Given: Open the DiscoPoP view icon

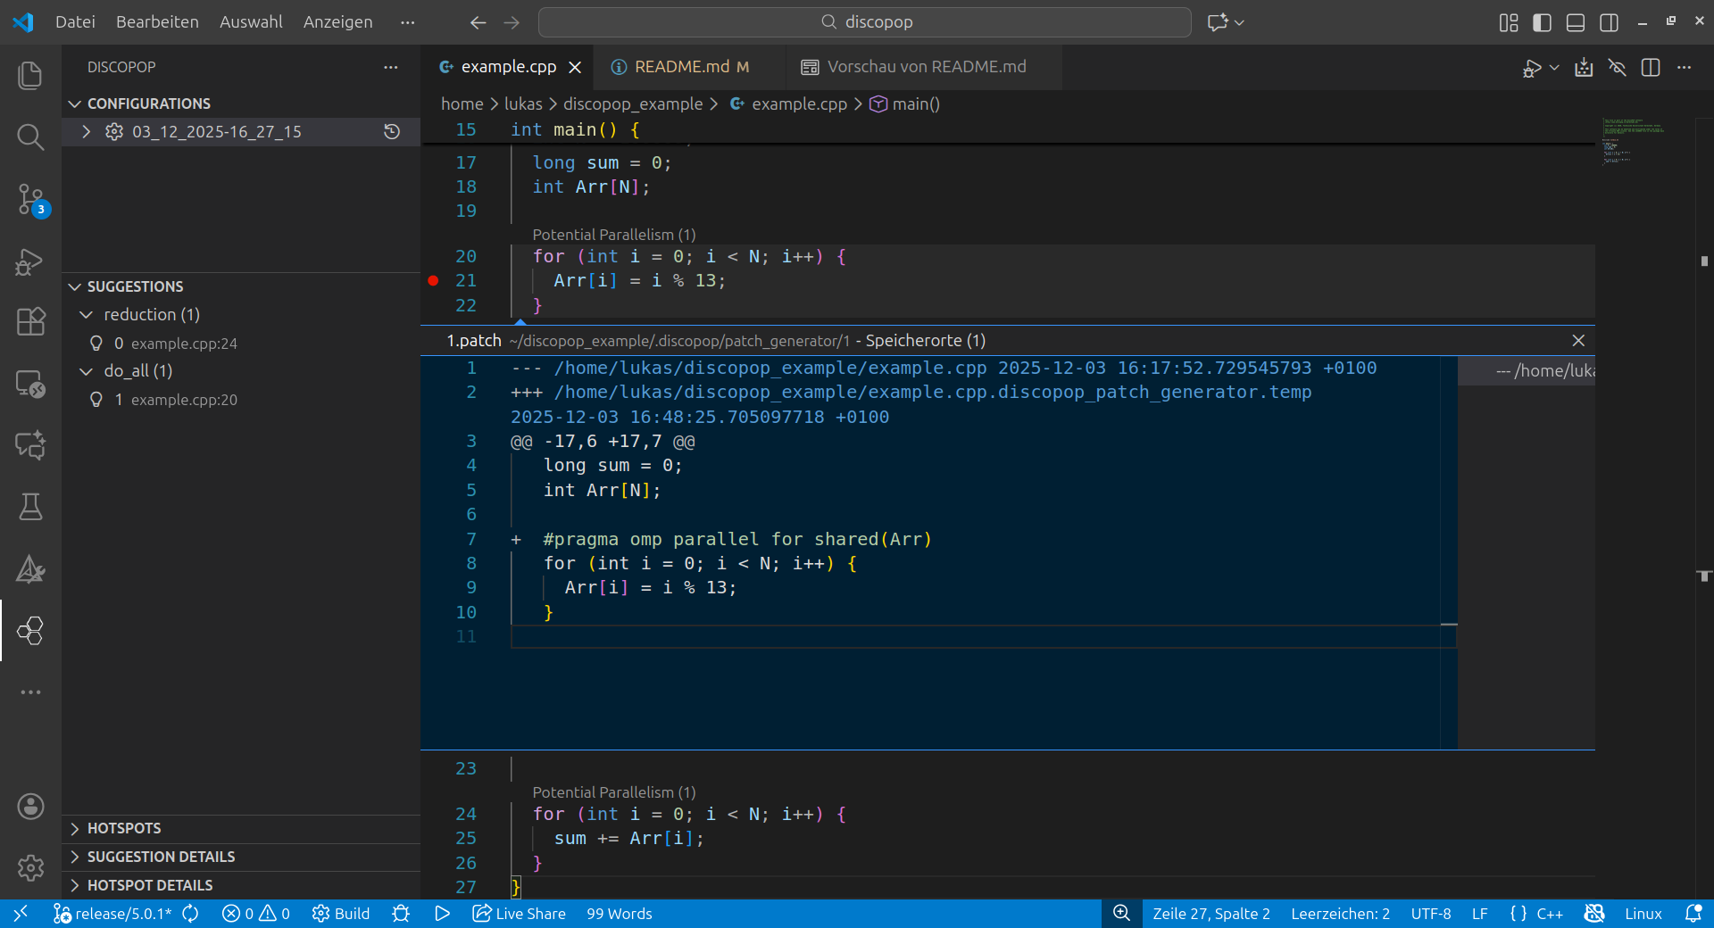Looking at the screenshot, I should [x=30, y=631].
